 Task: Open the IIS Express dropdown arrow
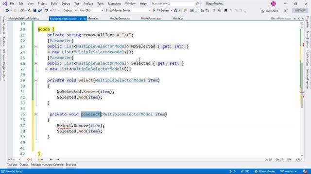[171, 11]
